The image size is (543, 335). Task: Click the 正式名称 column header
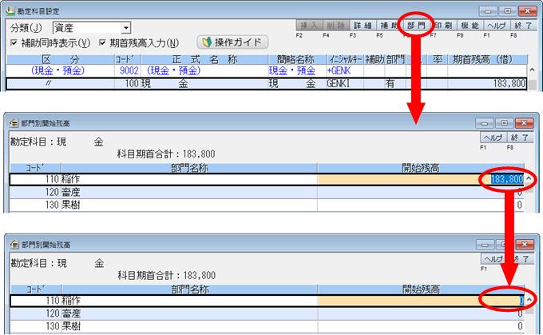point(204,60)
